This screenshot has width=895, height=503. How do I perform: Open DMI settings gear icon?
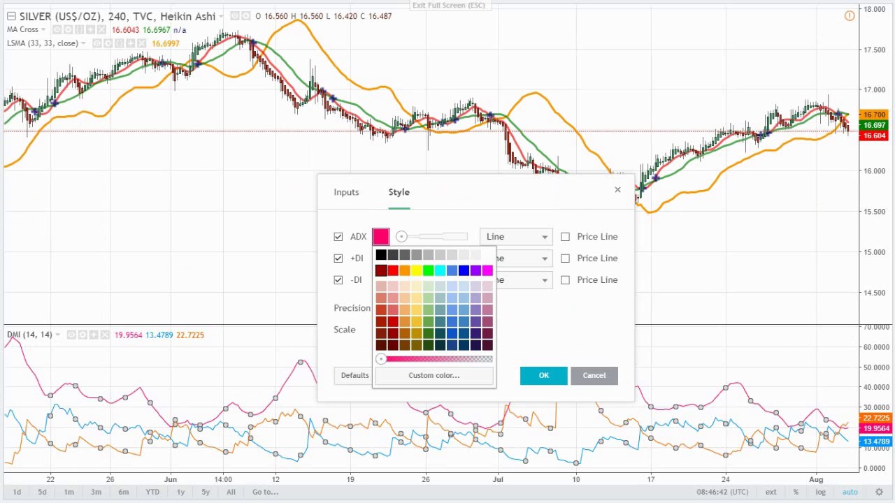pyautogui.click(x=83, y=335)
